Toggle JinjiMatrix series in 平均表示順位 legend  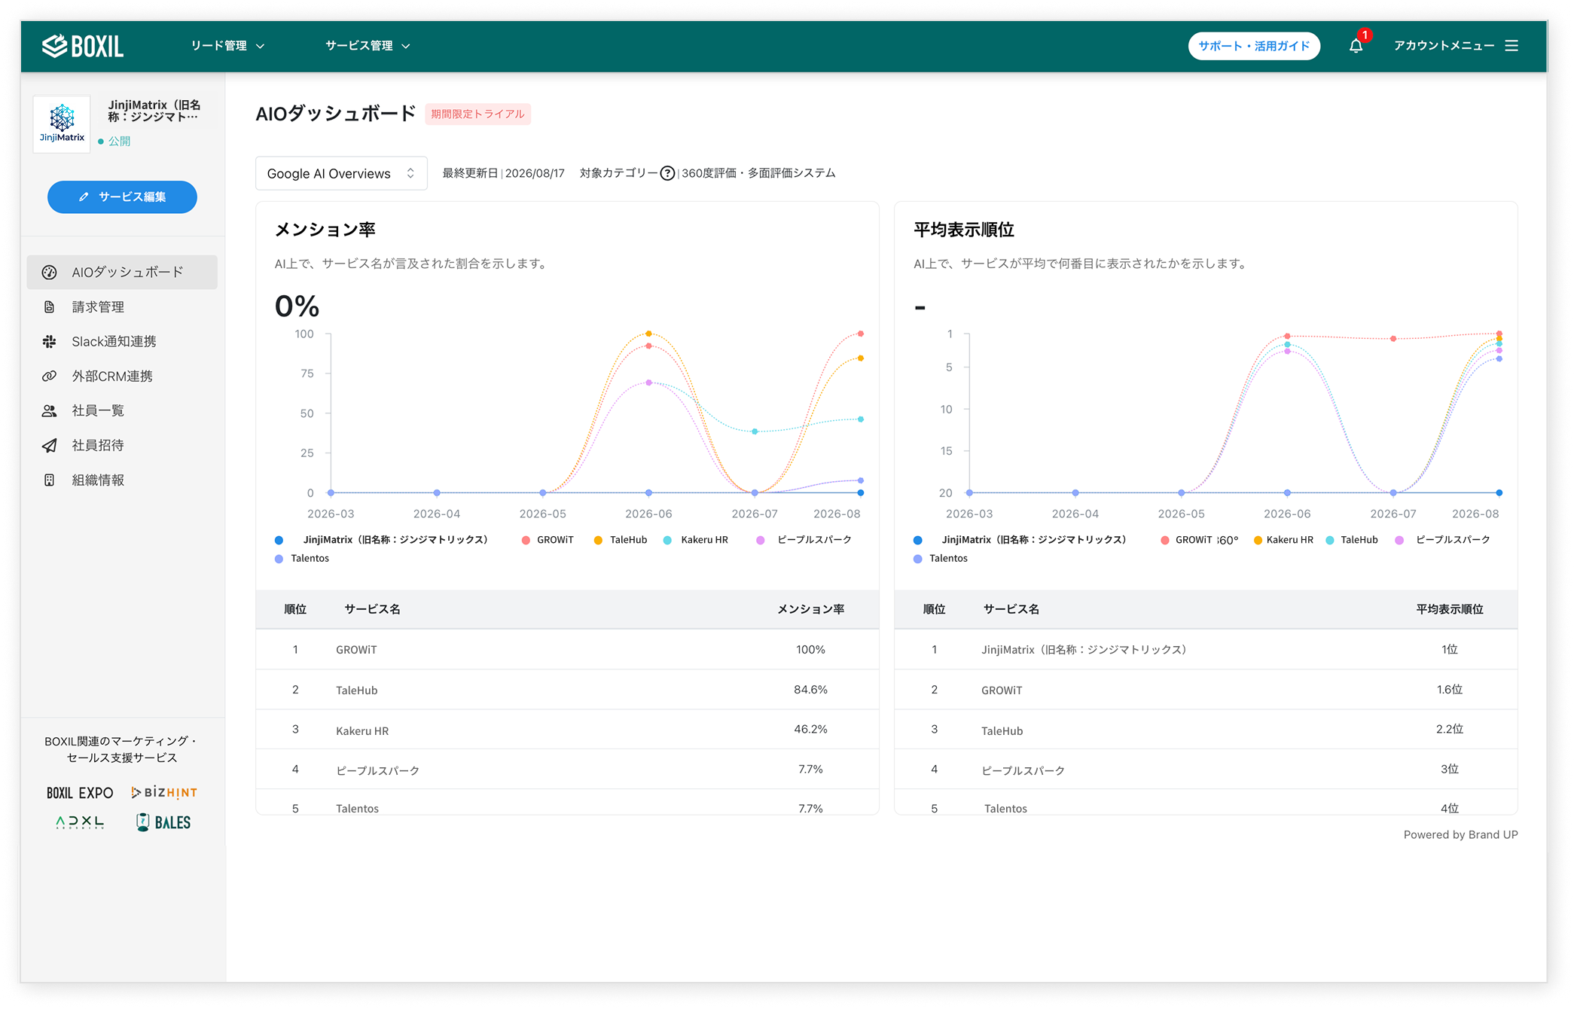click(x=1020, y=540)
